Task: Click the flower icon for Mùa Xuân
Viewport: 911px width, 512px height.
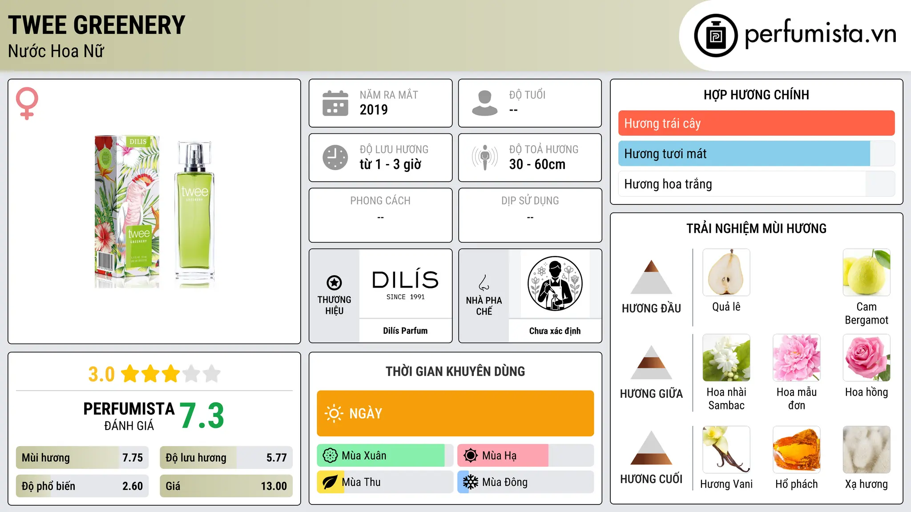Action: coord(330,456)
